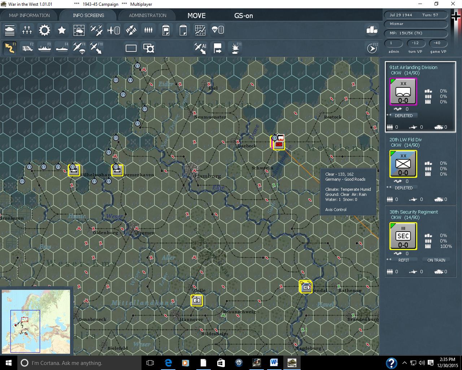462x370 pixels.
Task: Open Word from the taskbar
Action: click(273, 363)
